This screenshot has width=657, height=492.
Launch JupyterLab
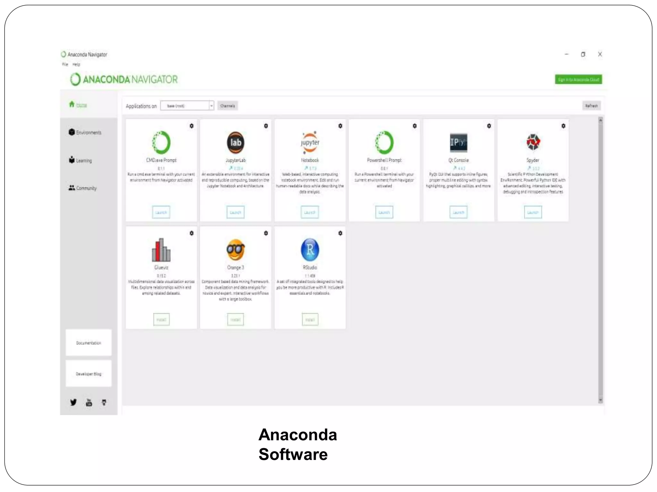tap(235, 212)
